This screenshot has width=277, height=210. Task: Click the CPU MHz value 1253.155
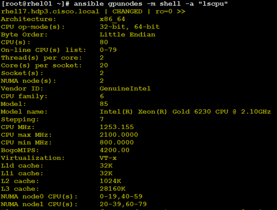[117, 127]
